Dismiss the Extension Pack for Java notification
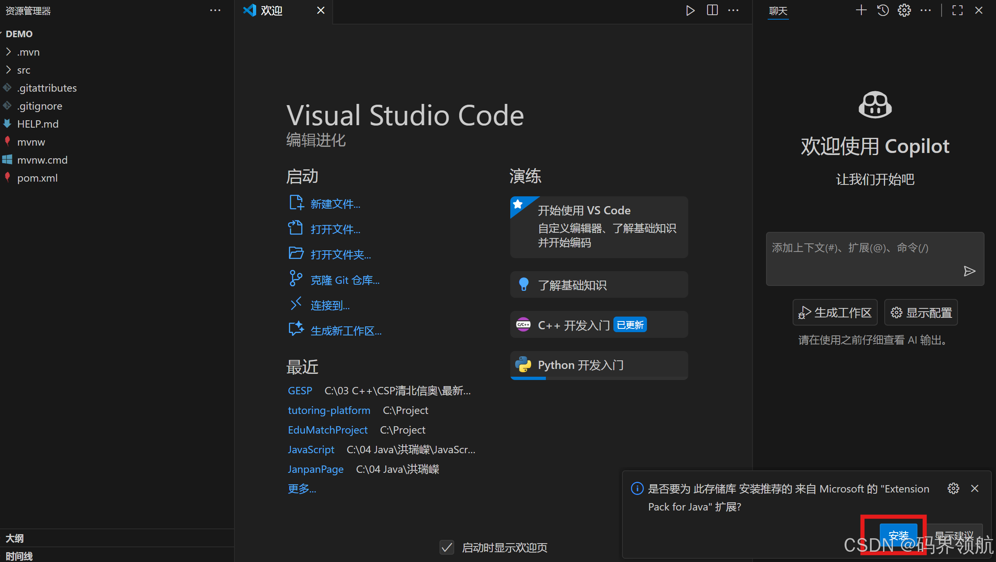996x562 pixels. click(975, 488)
